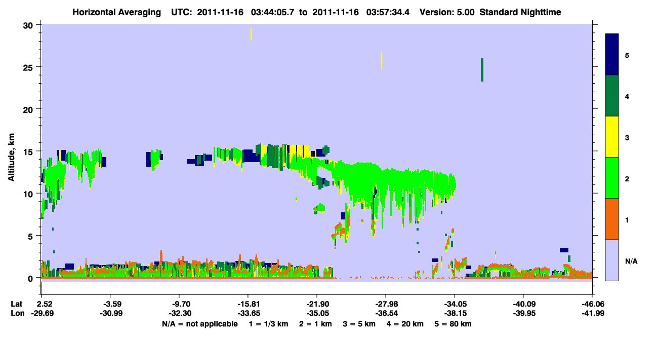This screenshot has width=658, height=338.
Task: Click the latitude value '-15.81'
Action: click(248, 305)
